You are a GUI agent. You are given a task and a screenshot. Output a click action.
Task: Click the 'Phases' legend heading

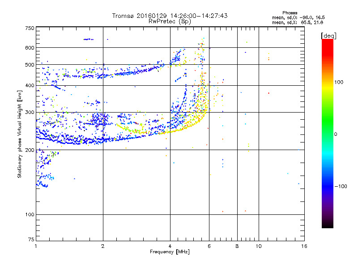tap(290, 13)
